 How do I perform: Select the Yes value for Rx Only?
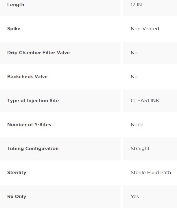135,196
